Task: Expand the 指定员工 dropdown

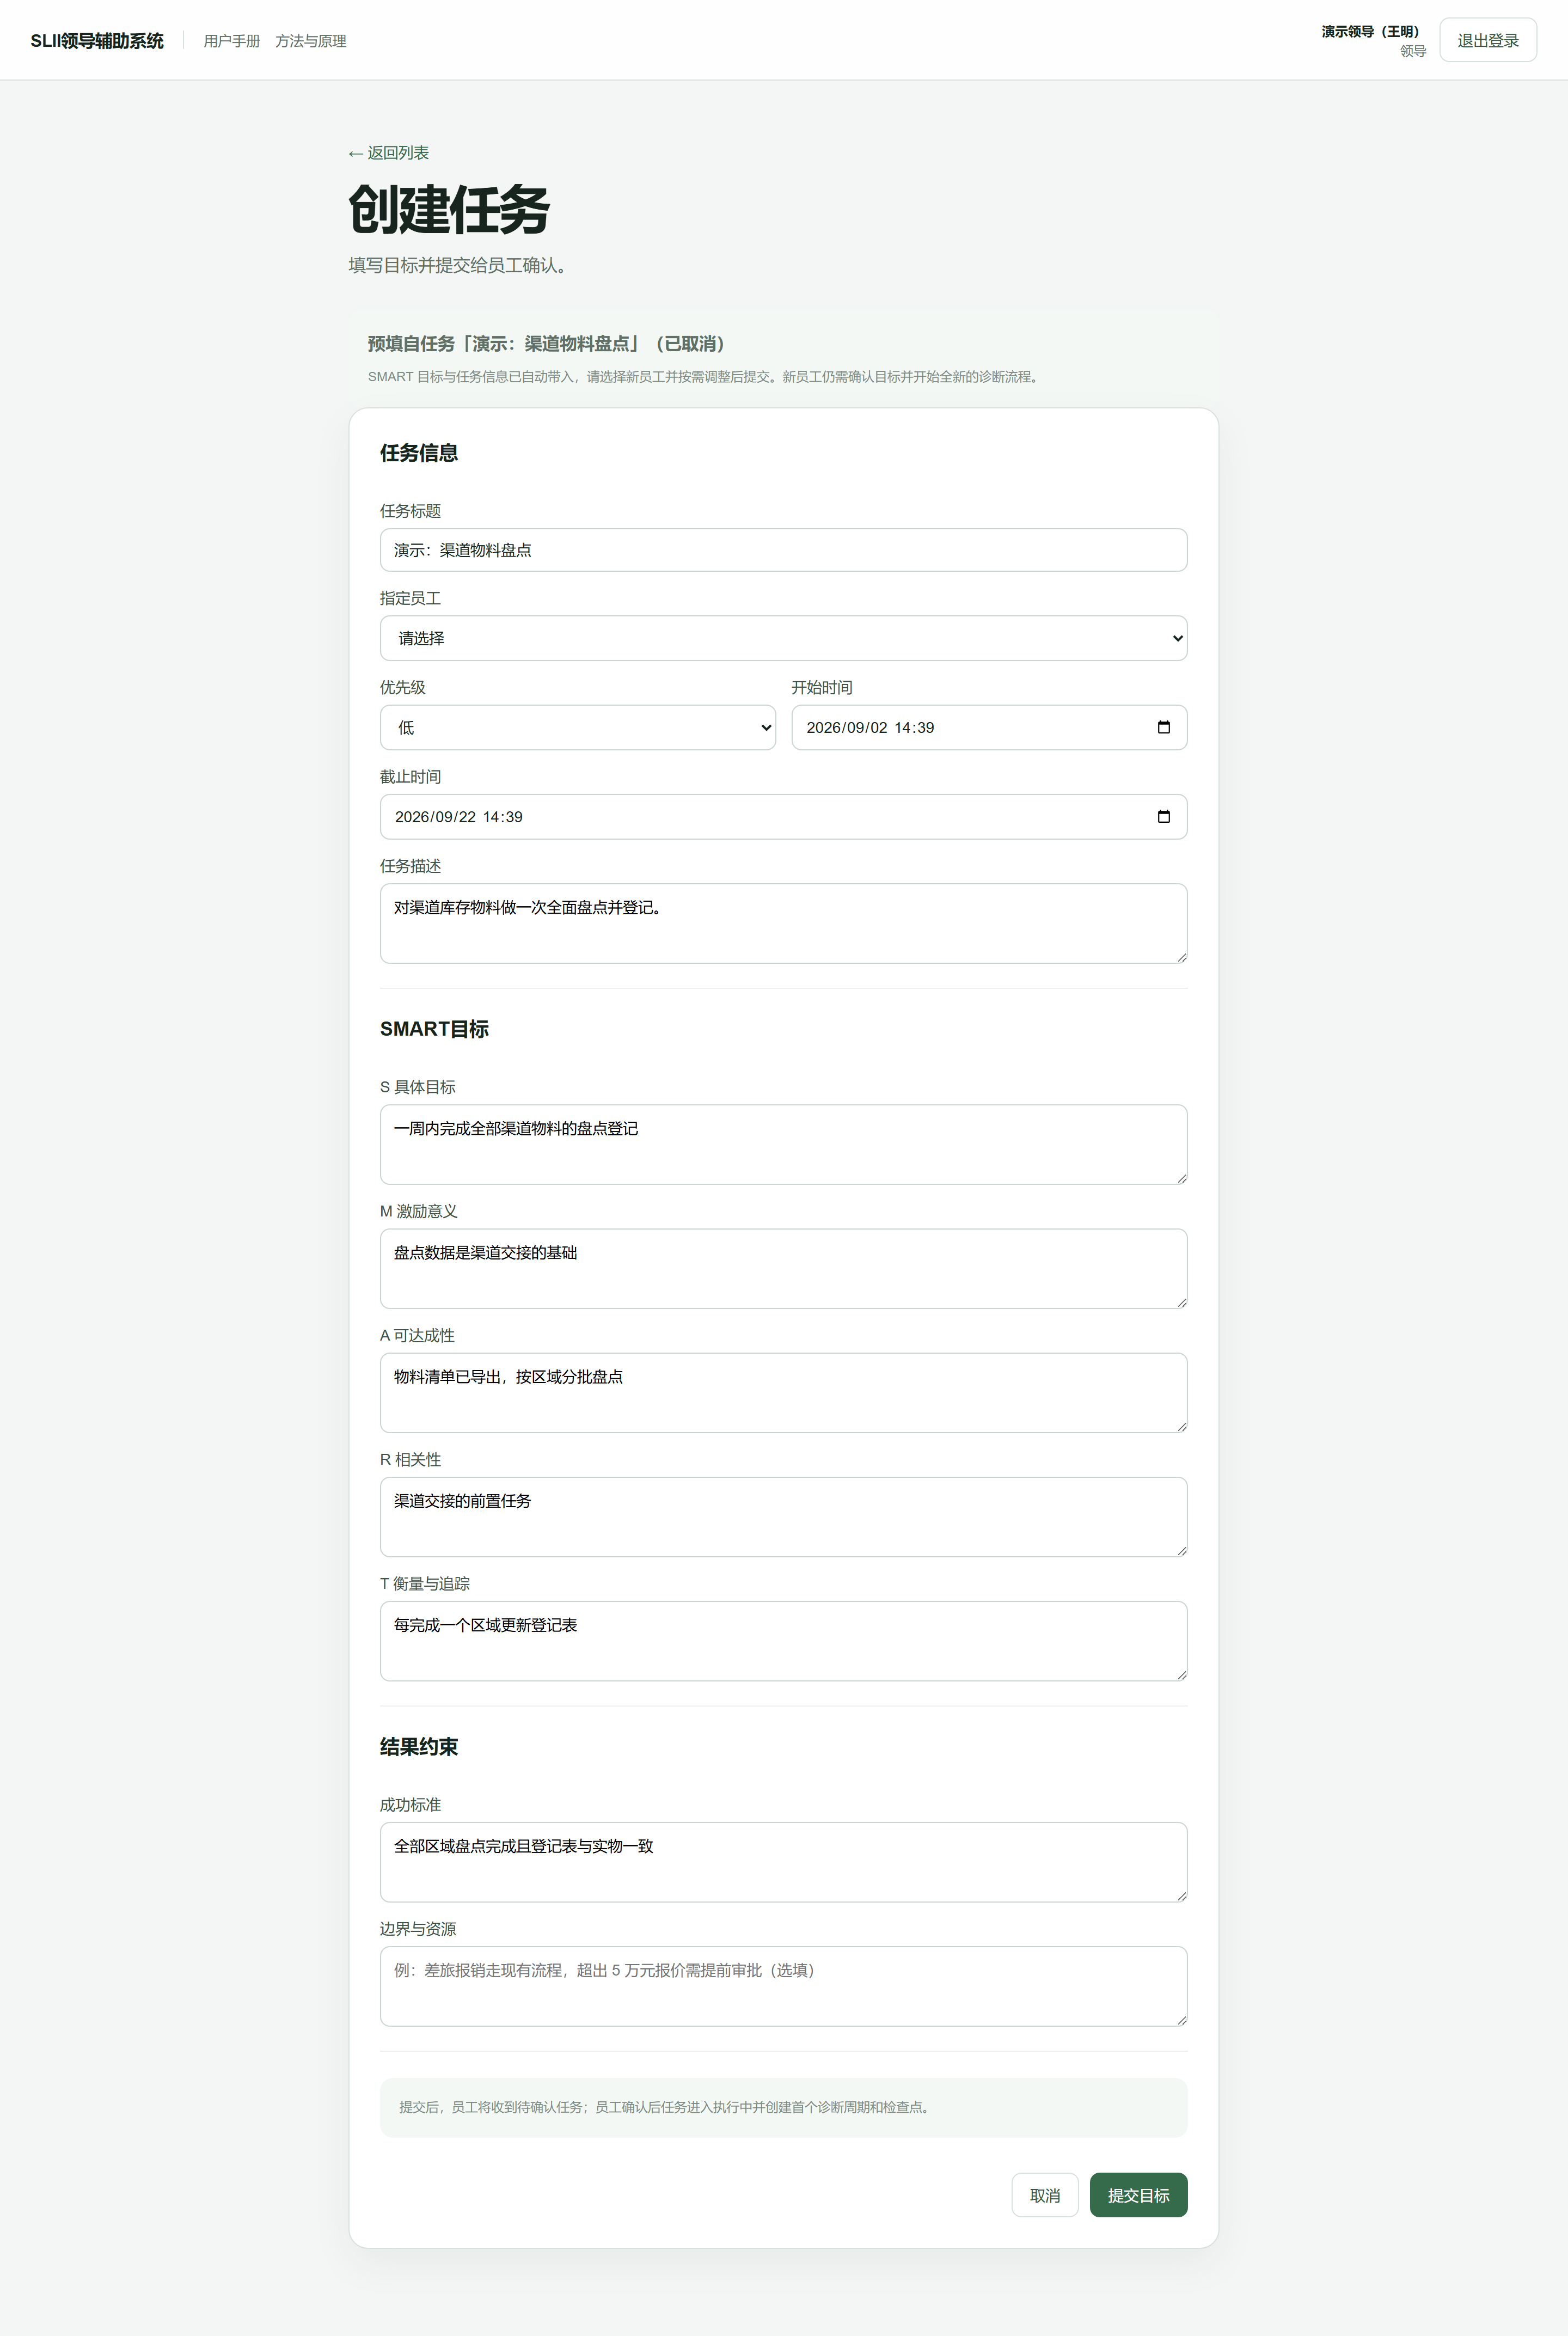Action: tap(783, 638)
